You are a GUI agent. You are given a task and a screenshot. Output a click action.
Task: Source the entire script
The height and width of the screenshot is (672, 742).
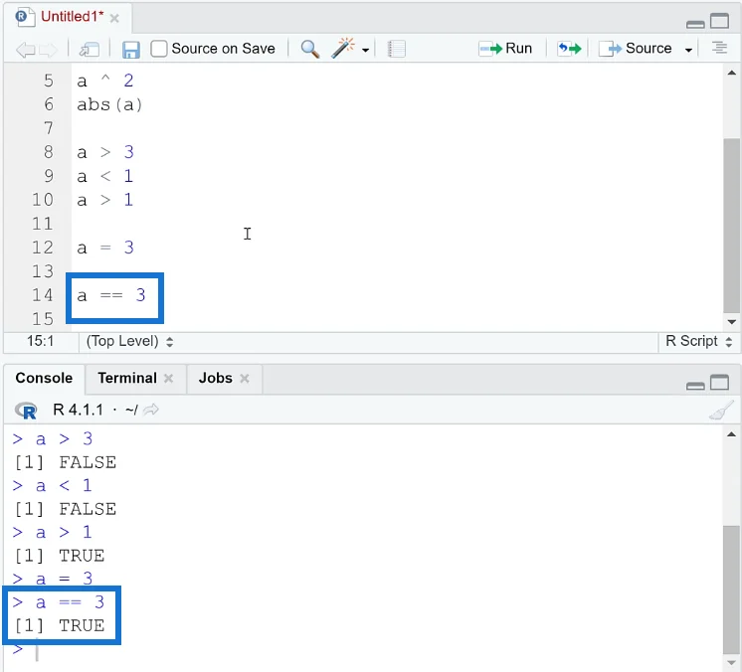point(636,49)
